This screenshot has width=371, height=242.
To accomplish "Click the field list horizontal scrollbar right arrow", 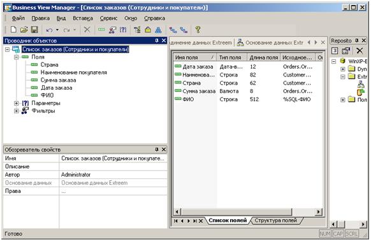I will tap(319, 211).
